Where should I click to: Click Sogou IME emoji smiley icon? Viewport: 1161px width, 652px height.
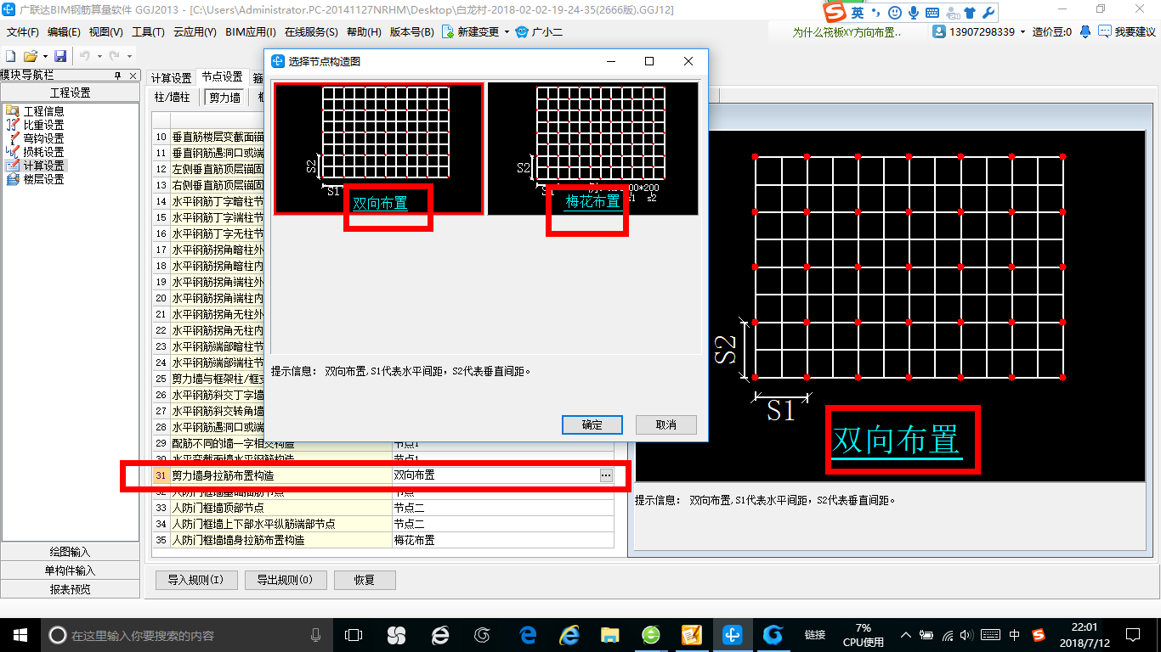(x=894, y=13)
